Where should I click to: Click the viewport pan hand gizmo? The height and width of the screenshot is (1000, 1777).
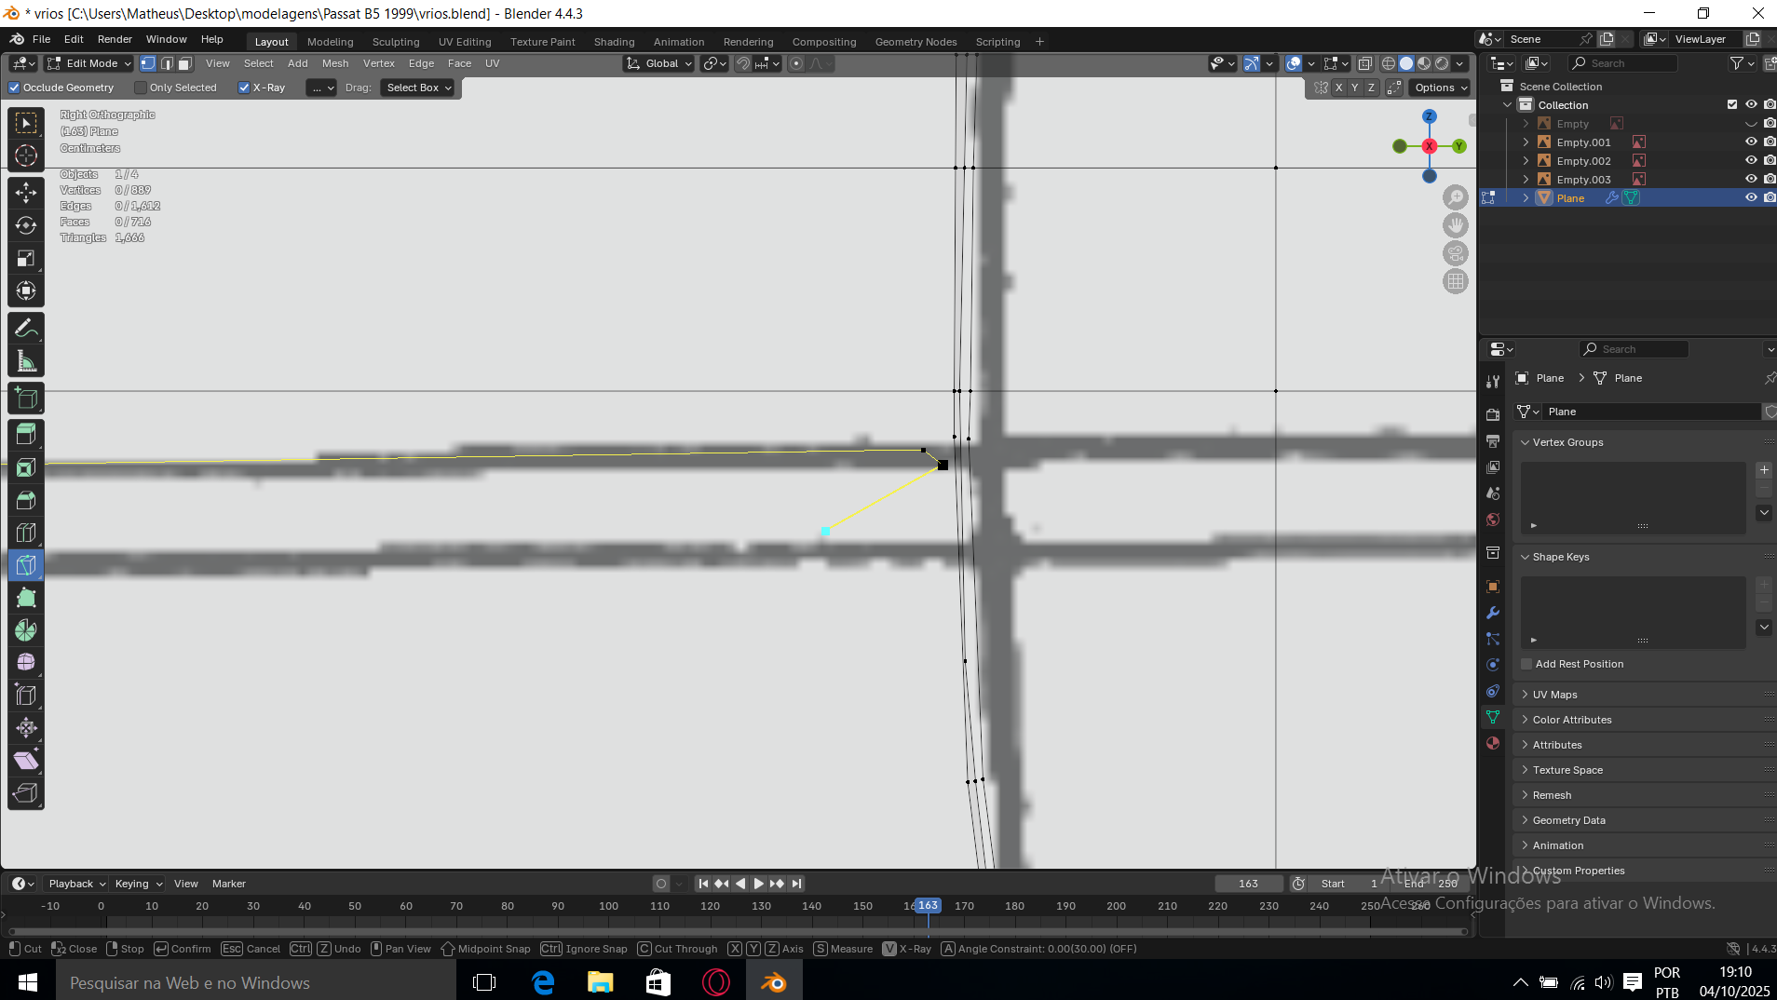1455,225
